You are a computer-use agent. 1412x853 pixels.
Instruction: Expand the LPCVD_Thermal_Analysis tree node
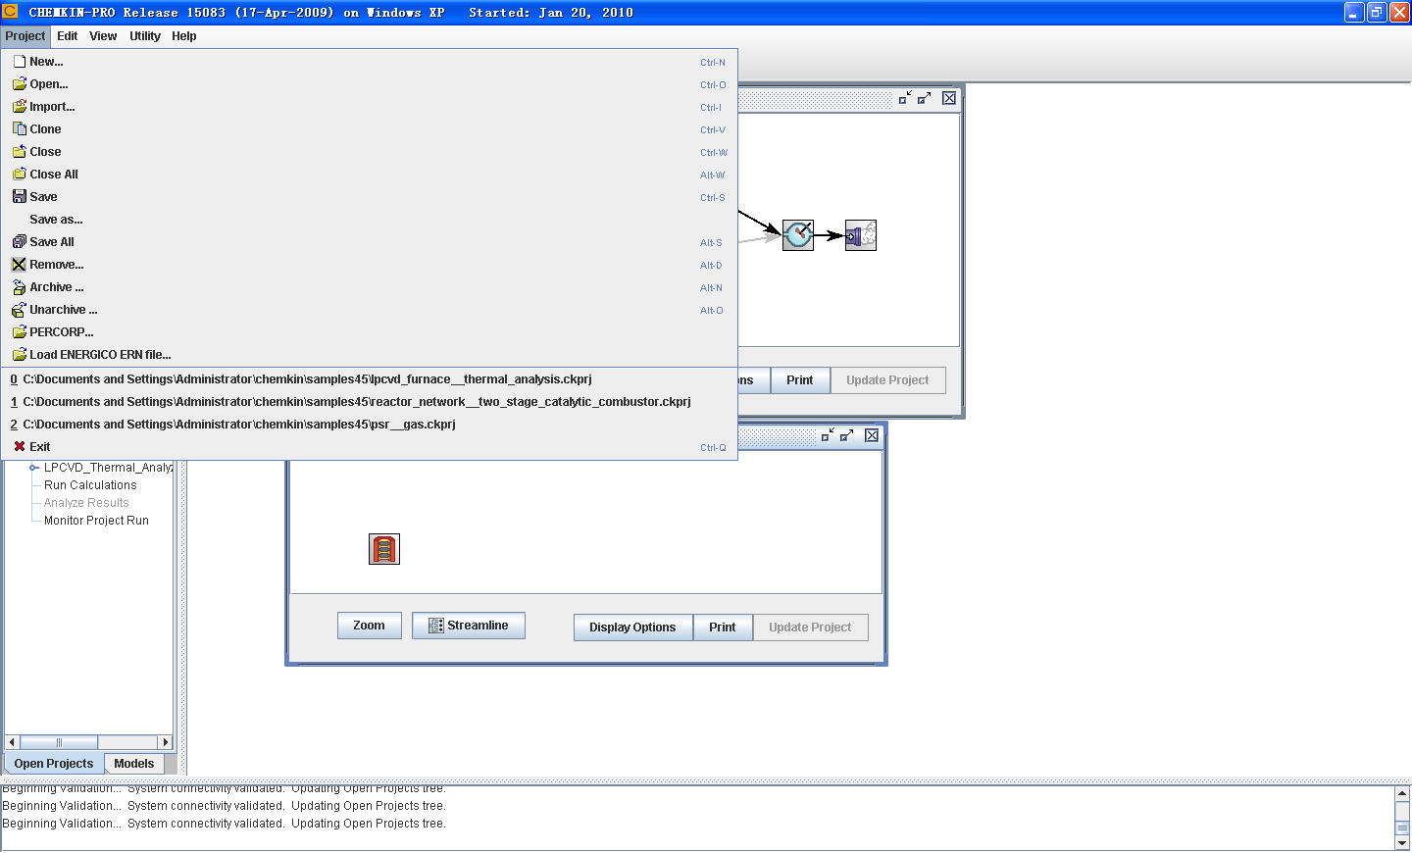(x=33, y=468)
